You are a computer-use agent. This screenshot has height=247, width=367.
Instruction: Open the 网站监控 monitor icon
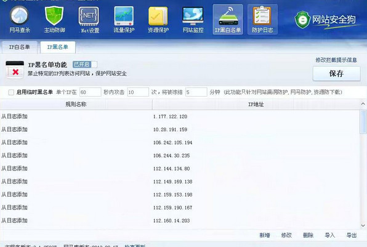pos(193,20)
